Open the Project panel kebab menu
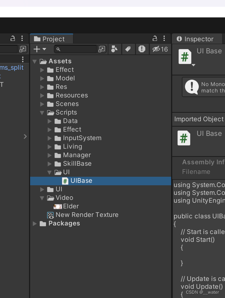This screenshot has height=298, width=225. pyautogui.click(x=164, y=38)
